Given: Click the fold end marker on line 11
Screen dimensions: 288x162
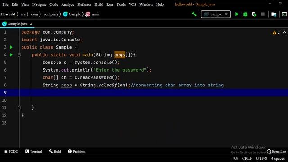Looking at the screenshot, I should tap(19, 108).
